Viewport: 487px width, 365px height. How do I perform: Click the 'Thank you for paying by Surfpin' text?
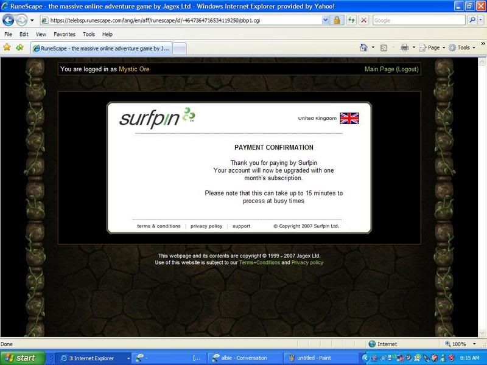click(273, 162)
